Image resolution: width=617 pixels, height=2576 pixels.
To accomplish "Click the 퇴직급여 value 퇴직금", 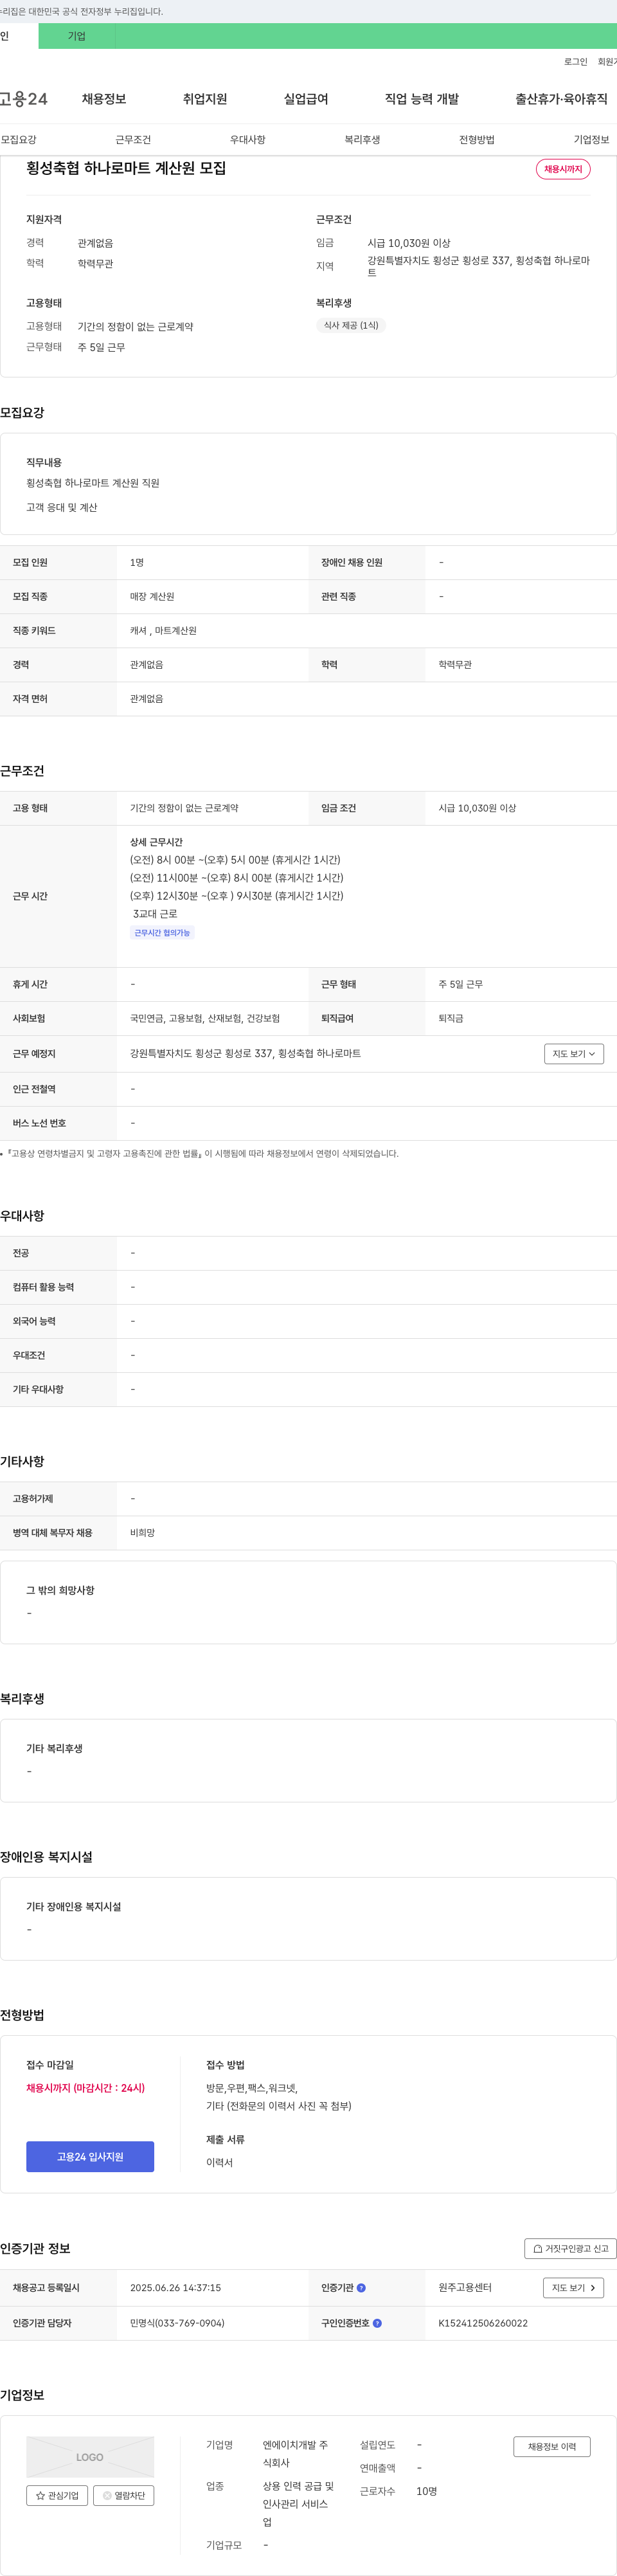I will tap(451, 1018).
